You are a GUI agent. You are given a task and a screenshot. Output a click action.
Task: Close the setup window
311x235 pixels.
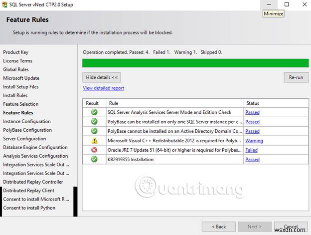(x=305, y=4)
